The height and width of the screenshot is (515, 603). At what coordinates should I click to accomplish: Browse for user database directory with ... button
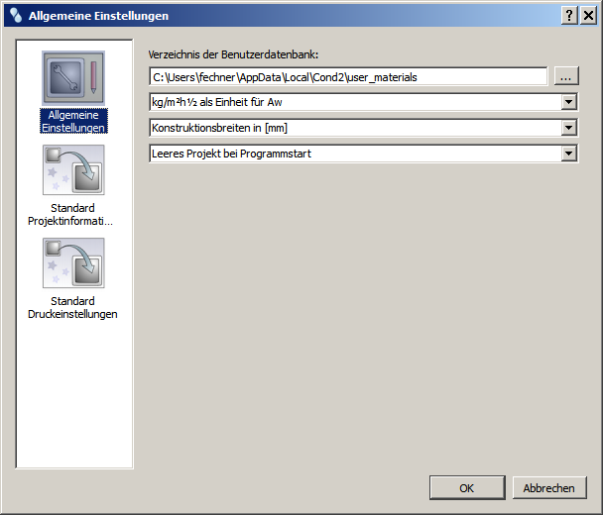coord(566,76)
